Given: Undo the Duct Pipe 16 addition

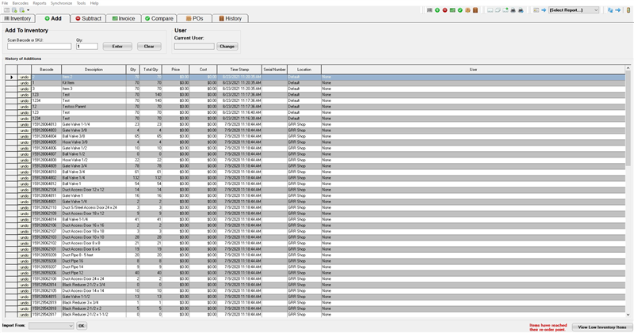Looking at the screenshot, I should coord(25,261).
